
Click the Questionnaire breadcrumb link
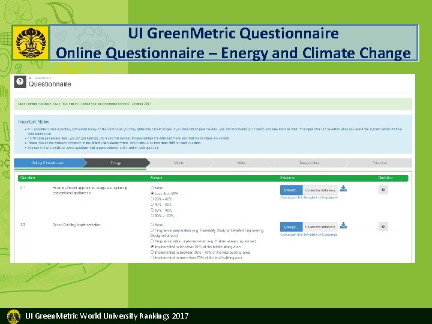tap(43, 78)
